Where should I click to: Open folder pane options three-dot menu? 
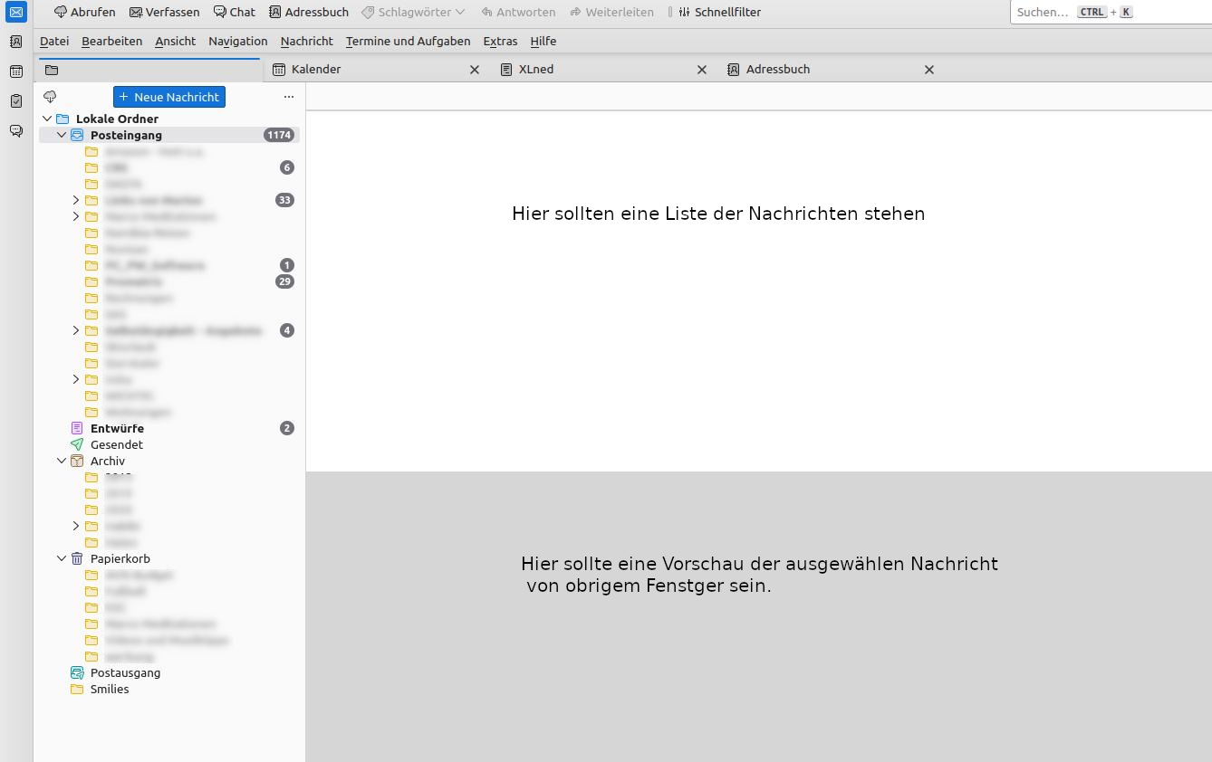tap(289, 97)
